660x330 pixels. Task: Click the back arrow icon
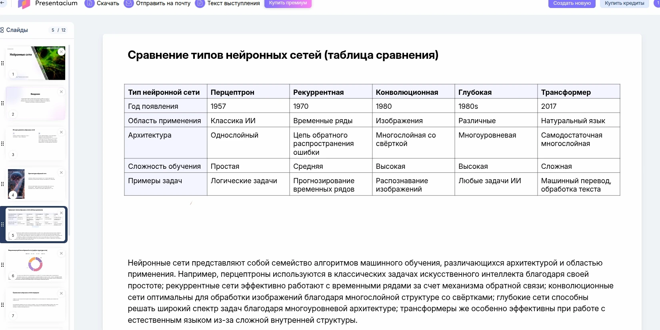[2, 3]
